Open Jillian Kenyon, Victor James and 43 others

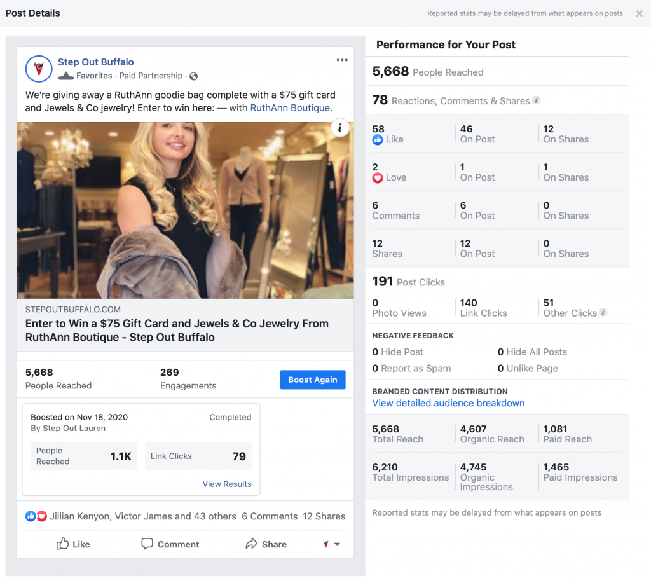[x=143, y=516]
